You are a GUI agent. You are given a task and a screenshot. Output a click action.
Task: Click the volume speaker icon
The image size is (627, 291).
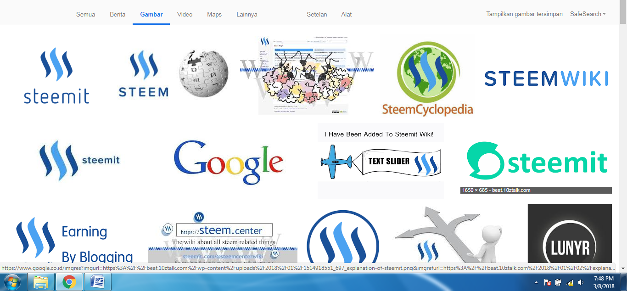tap(581, 282)
